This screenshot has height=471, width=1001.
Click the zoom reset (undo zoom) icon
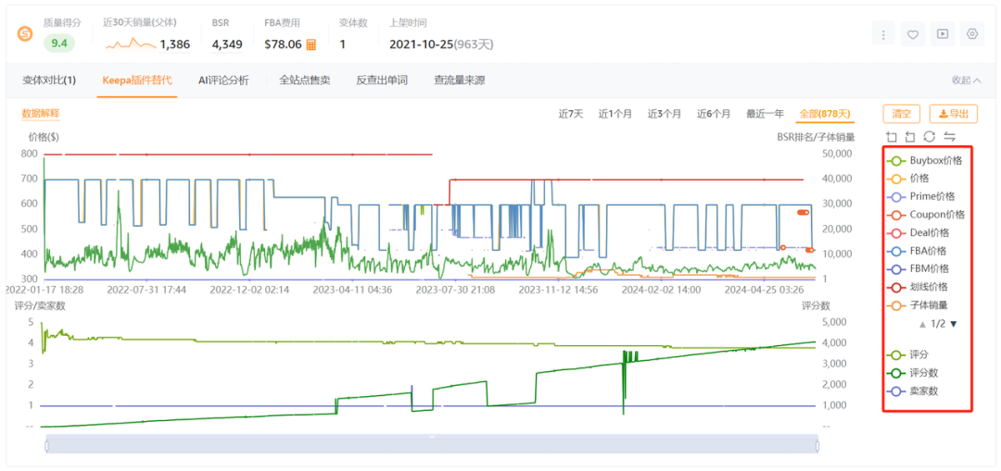910,136
